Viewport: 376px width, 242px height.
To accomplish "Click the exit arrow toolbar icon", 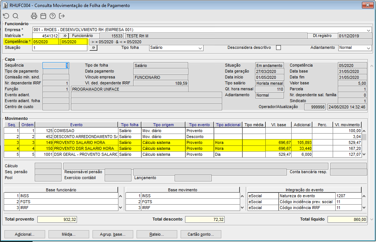I will [62, 16].
